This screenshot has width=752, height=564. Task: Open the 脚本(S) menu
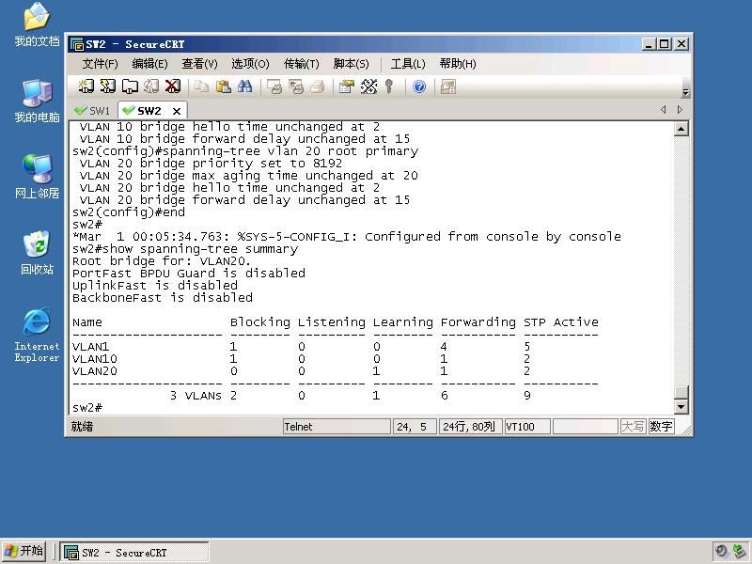coord(351,64)
